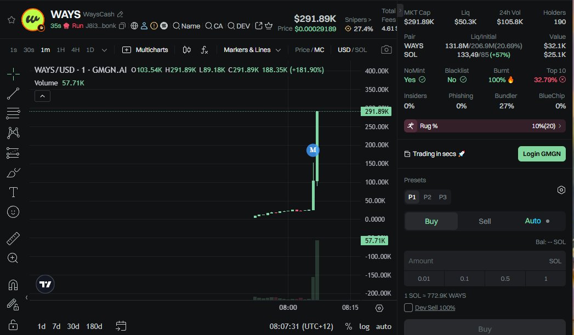Open the TradingView logo
Viewport: 574px width, 335px height.
point(45,284)
